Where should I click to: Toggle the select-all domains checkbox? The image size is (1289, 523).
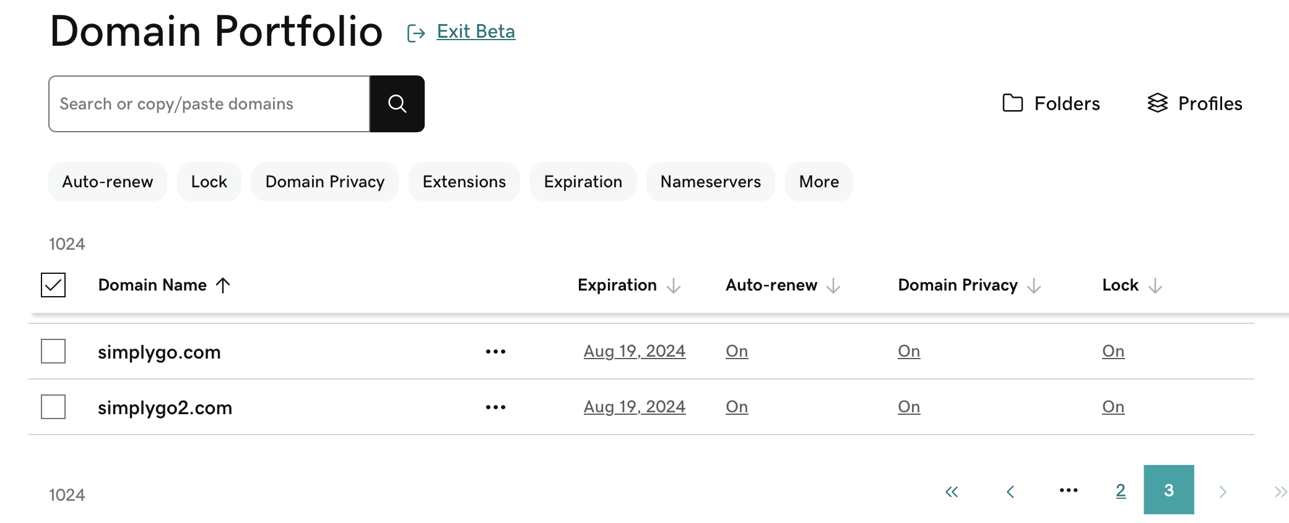[53, 285]
